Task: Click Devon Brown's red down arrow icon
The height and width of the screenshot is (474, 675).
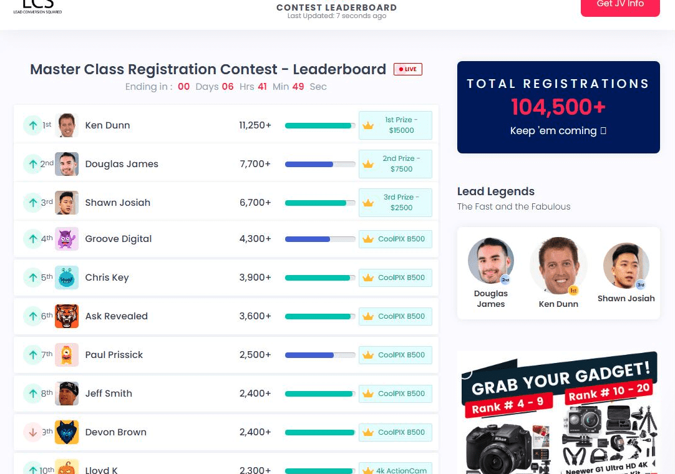Action: tap(32, 432)
